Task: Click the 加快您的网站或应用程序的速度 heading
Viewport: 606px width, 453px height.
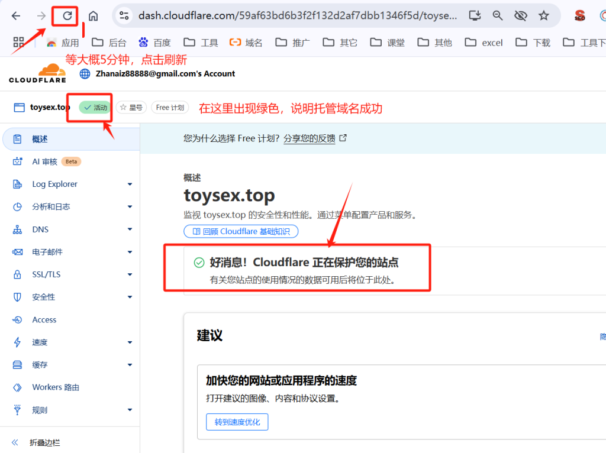Action: coord(281,381)
